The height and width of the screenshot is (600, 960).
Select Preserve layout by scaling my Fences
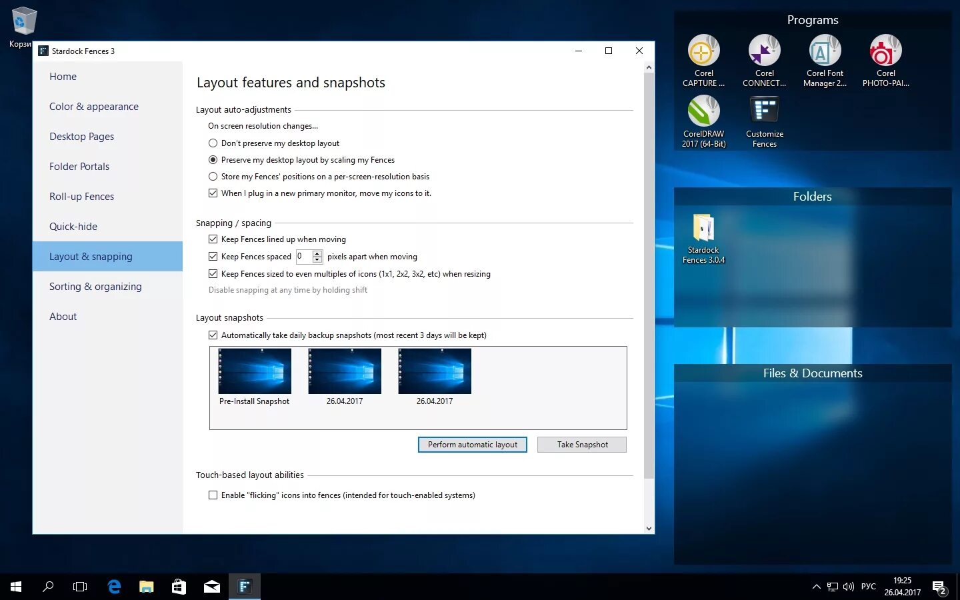tap(301, 160)
